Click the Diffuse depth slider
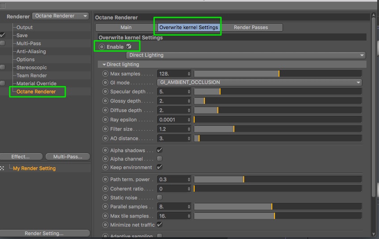The height and width of the screenshot is (239, 379). point(278,110)
